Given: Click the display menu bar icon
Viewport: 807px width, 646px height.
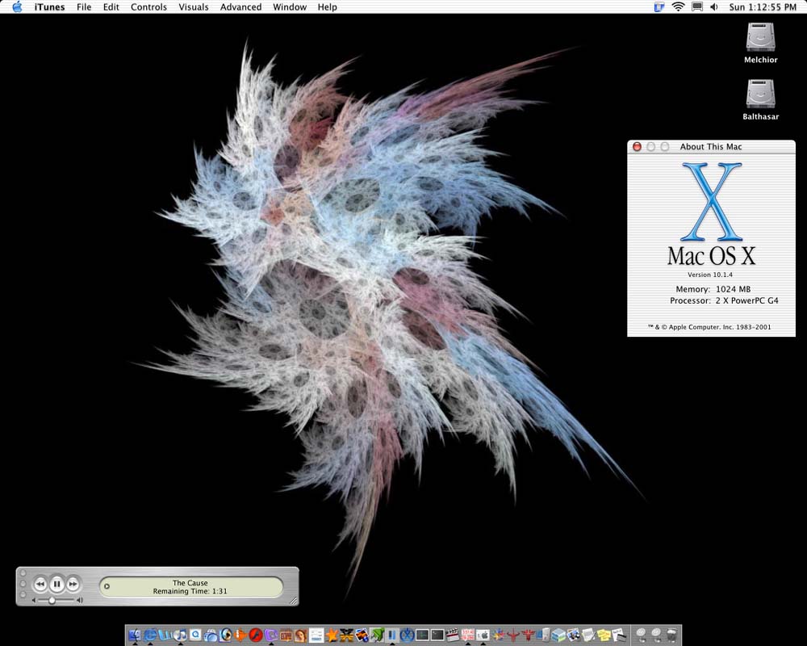Looking at the screenshot, I should click(x=697, y=6).
